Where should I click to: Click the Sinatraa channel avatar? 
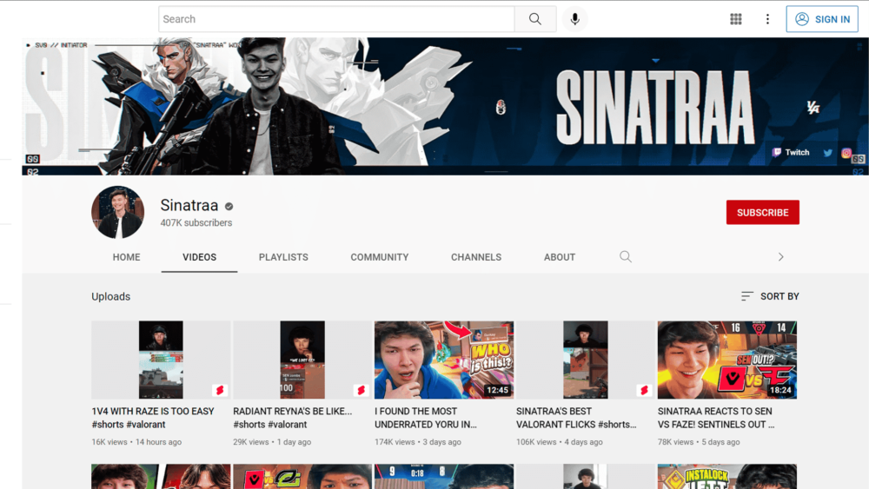tap(117, 212)
